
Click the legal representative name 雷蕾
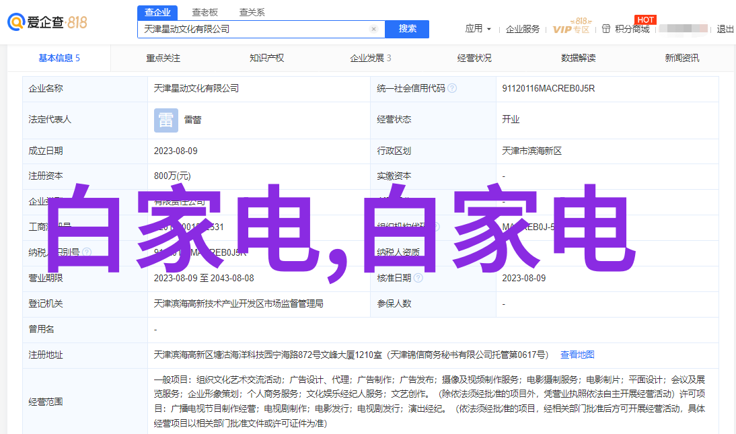(x=192, y=120)
